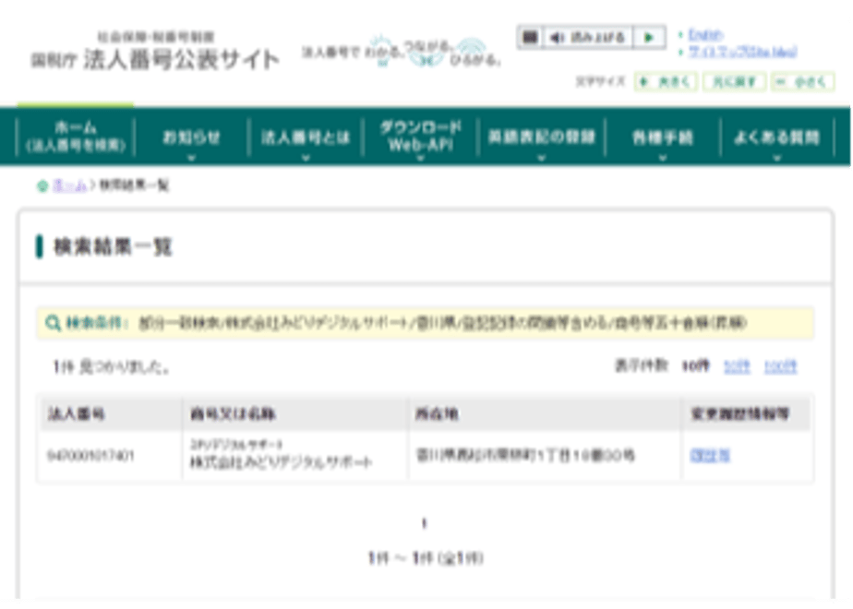This screenshot has width=853, height=609.
Task: Click the page number 1 in pagination
Action: [425, 523]
